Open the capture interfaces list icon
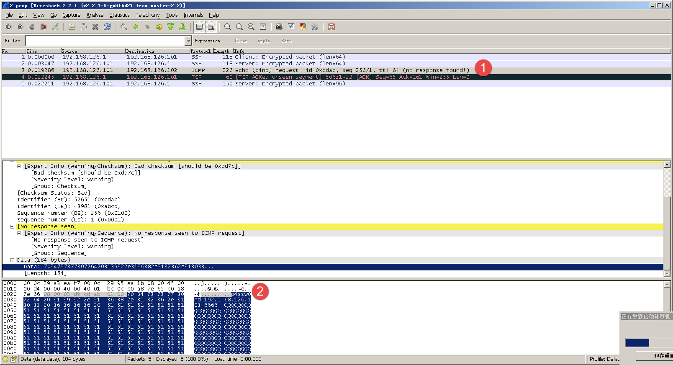673x365 pixels. (8, 27)
